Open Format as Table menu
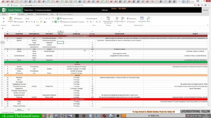This screenshot has height=118, width=211. pos(108,20)
